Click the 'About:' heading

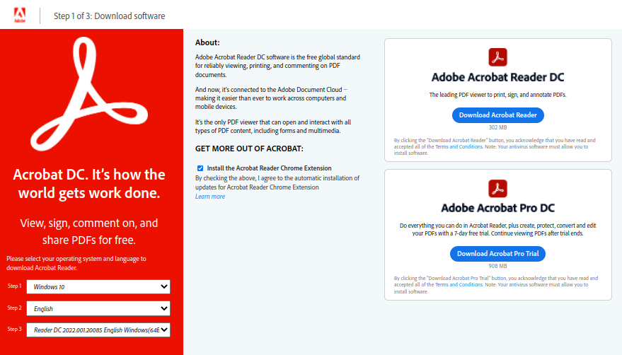click(x=207, y=42)
